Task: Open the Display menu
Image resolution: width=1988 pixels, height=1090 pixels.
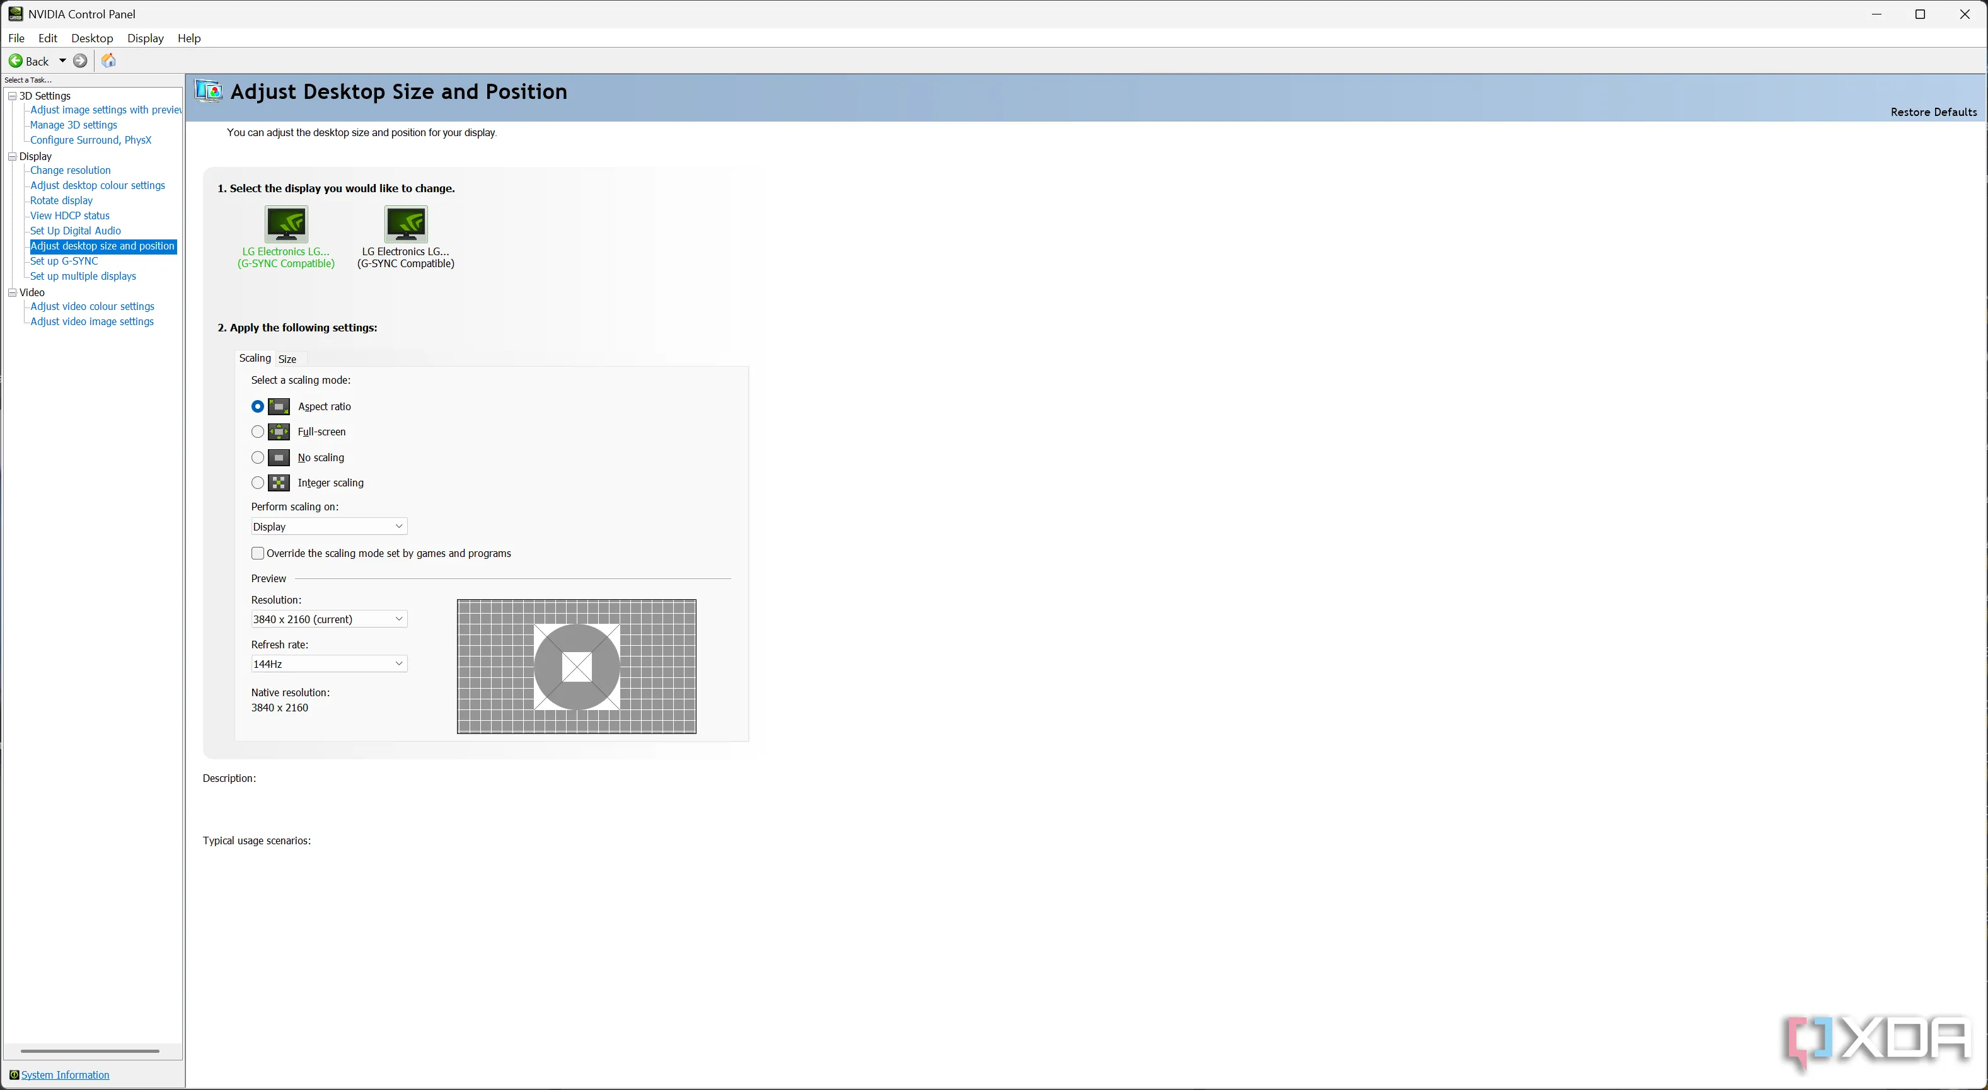Action: (145, 38)
